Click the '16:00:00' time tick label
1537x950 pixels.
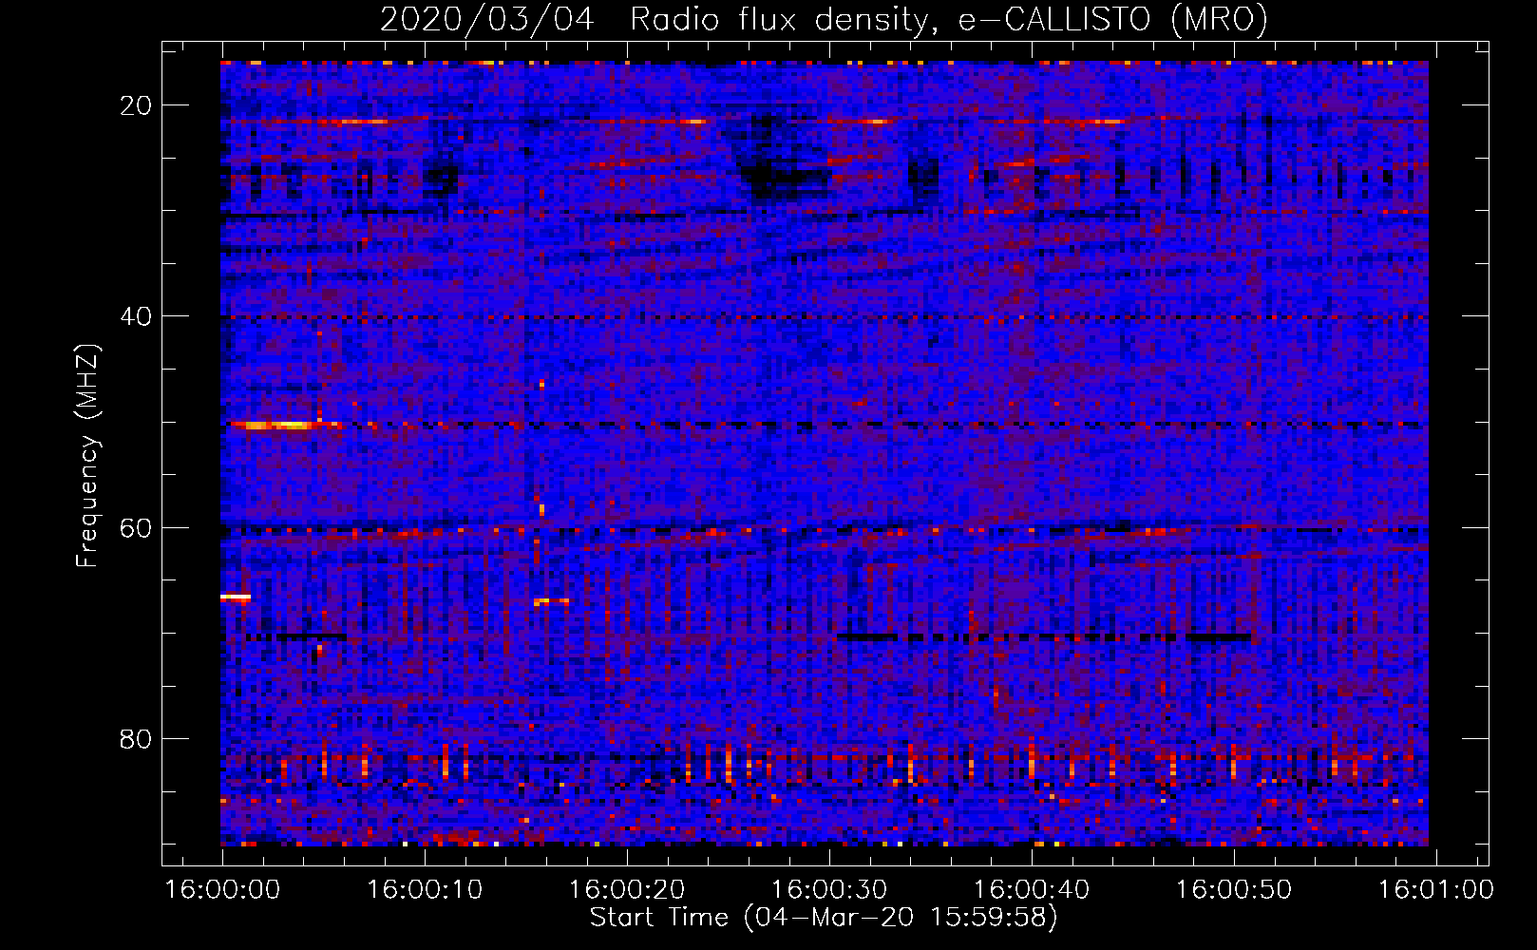[223, 890]
